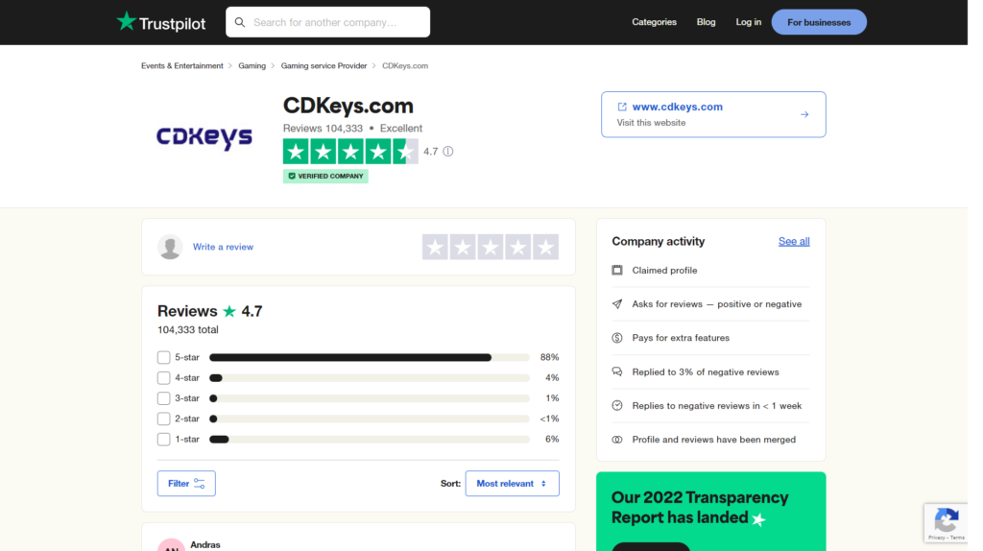Click the 88% value
This screenshot has height=551, width=983.
pyautogui.click(x=549, y=357)
